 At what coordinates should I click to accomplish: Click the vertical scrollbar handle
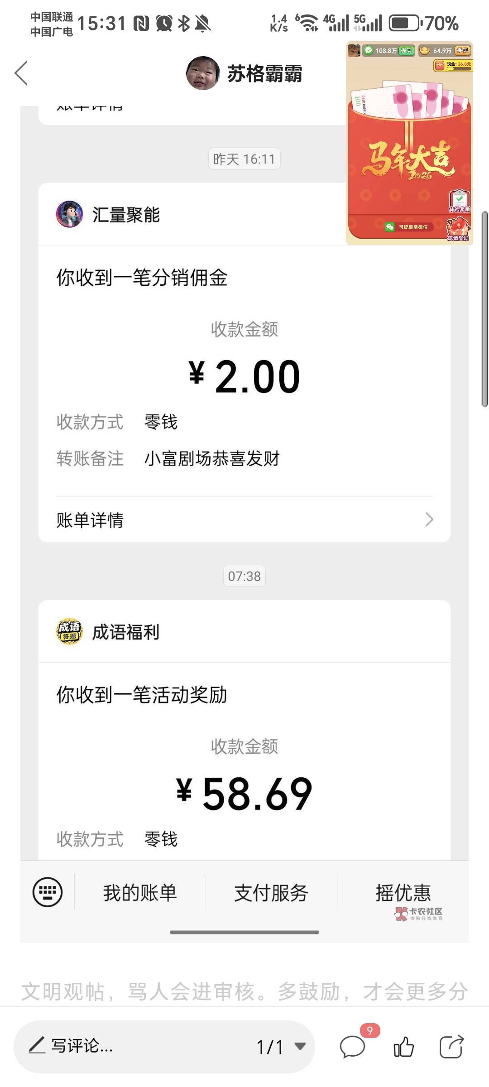[484, 309]
